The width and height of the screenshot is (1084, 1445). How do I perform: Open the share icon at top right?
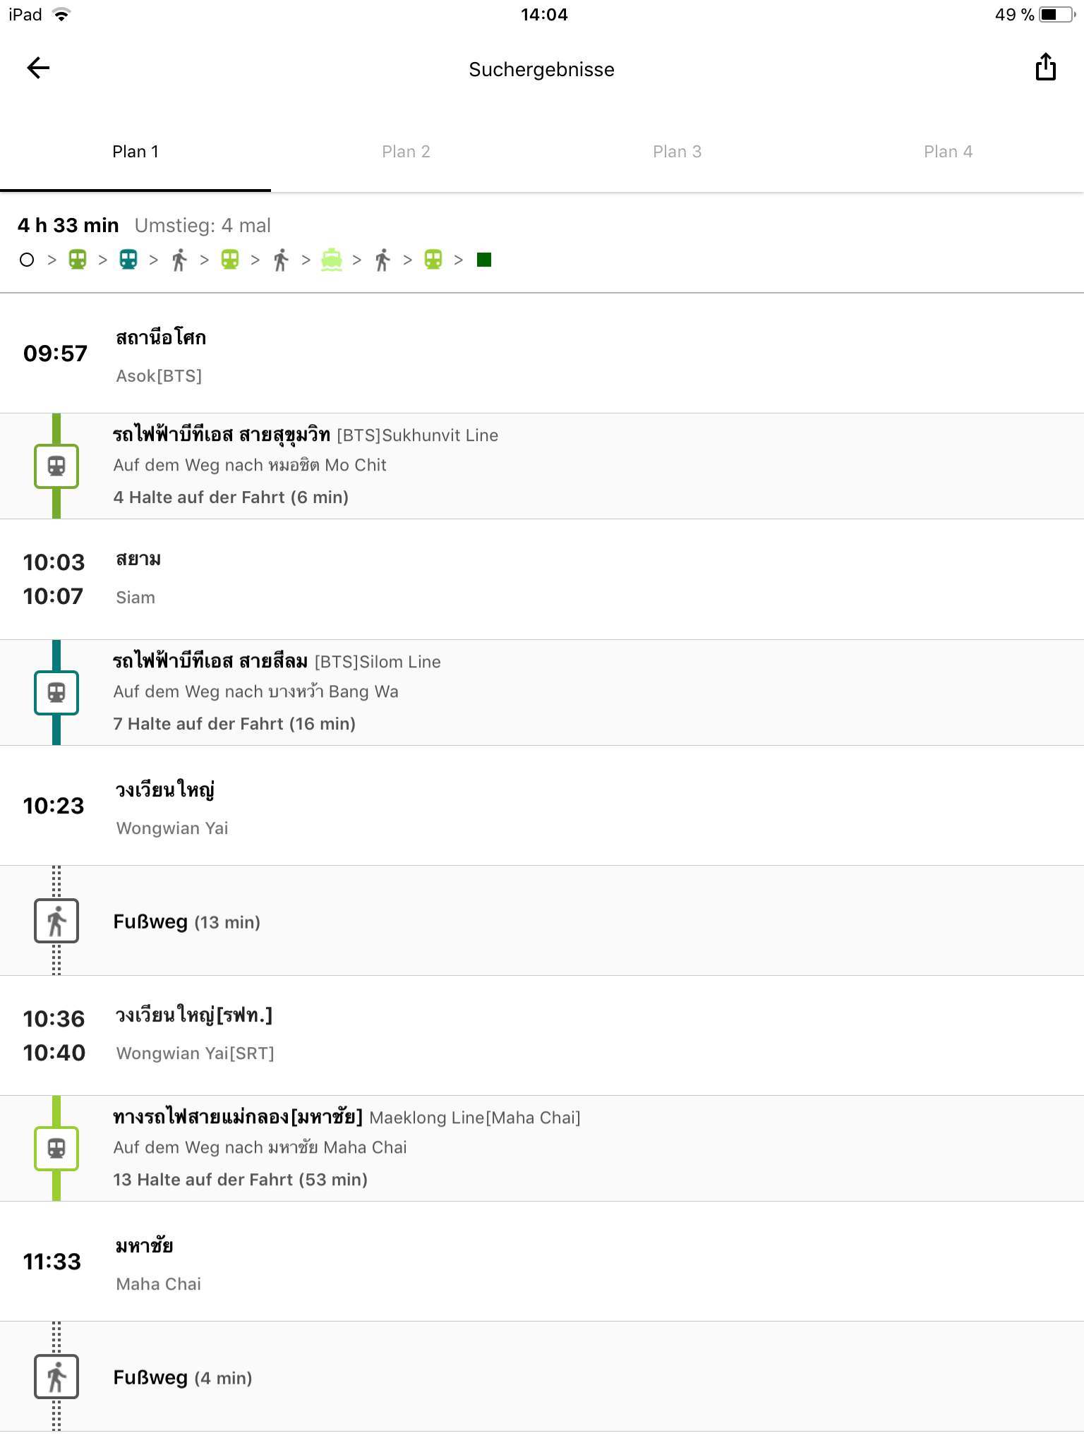[x=1045, y=68]
